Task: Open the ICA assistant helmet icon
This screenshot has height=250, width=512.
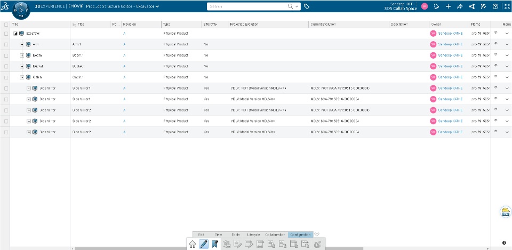Action: (506, 212)
